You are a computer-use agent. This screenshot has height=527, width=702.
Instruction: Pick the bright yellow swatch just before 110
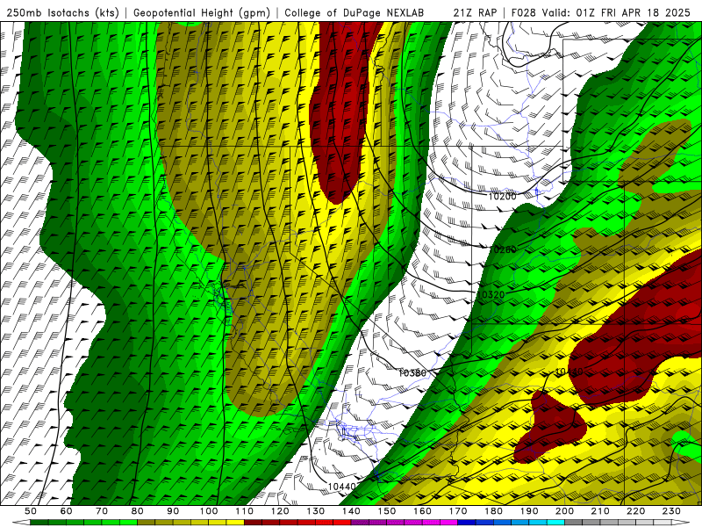coord(235,522)
